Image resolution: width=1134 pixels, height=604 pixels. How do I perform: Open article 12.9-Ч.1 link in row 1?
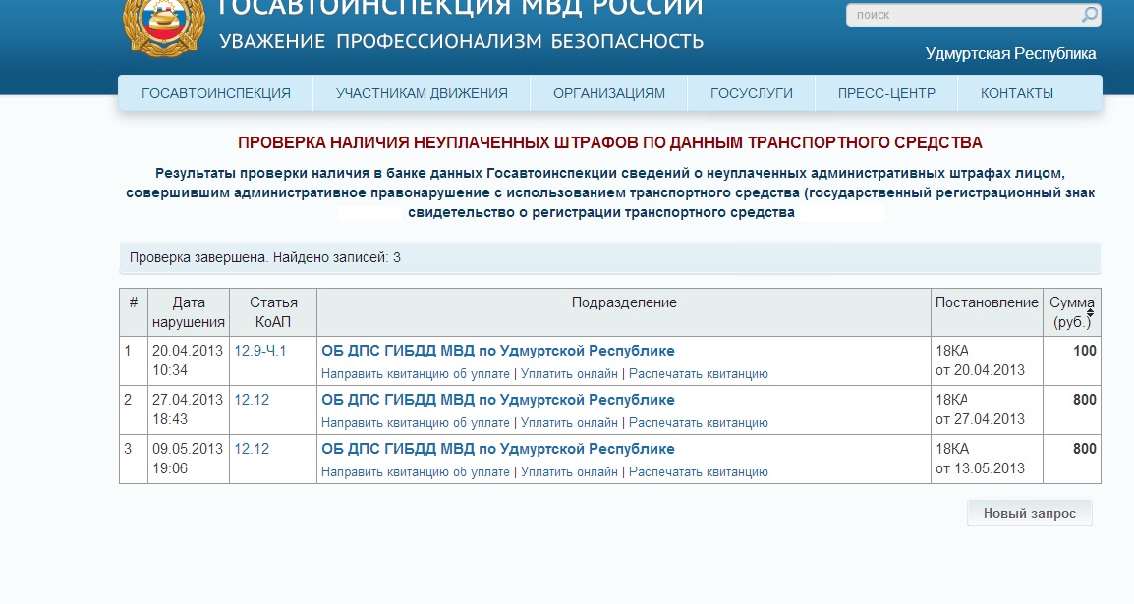[260, 351]
